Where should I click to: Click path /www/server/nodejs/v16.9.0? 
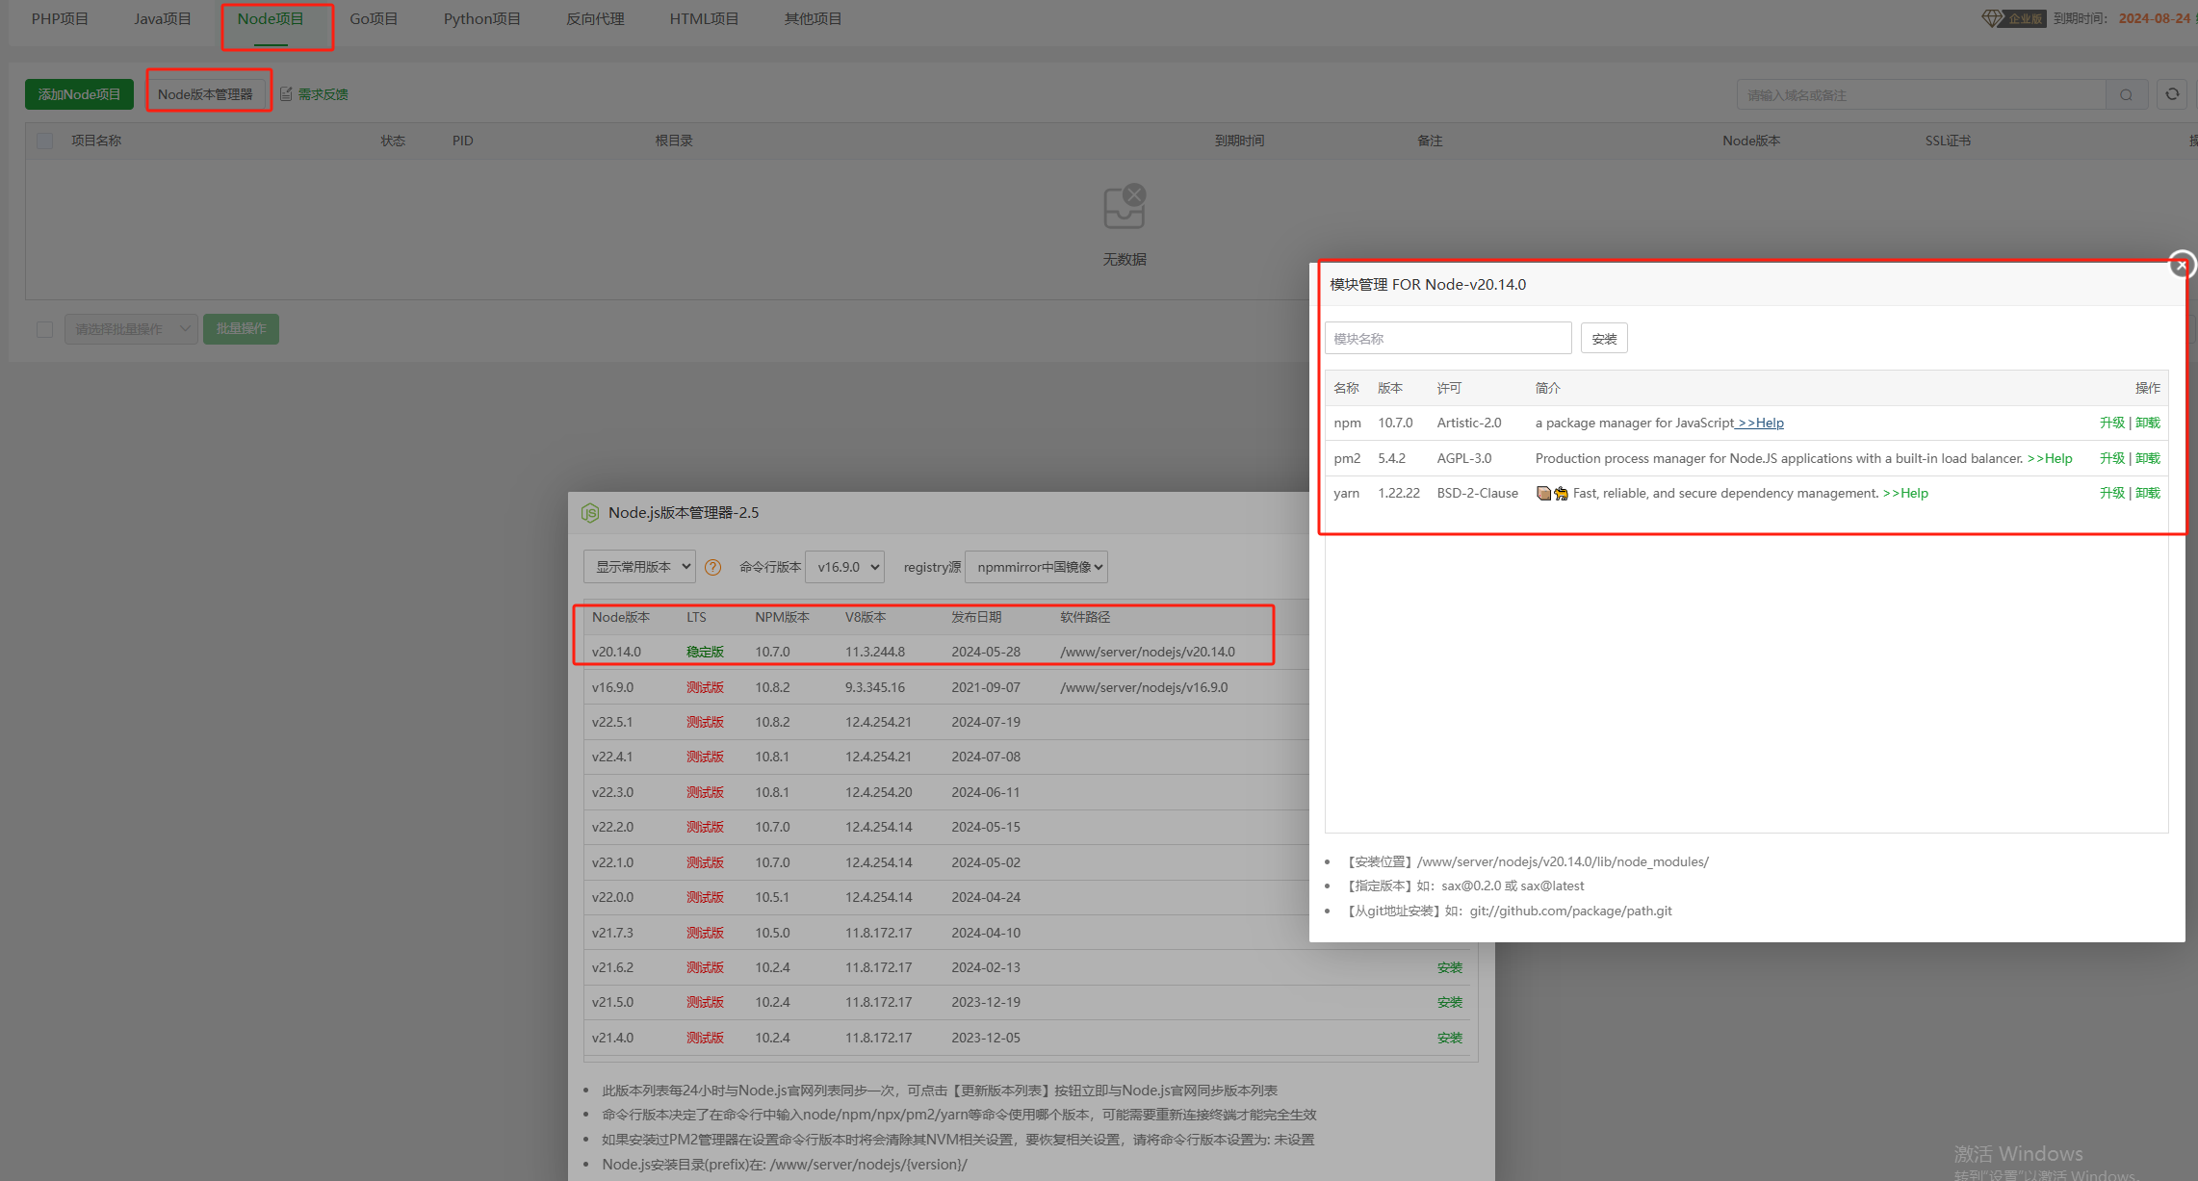pyautogui.click(x=1144, y=687)
